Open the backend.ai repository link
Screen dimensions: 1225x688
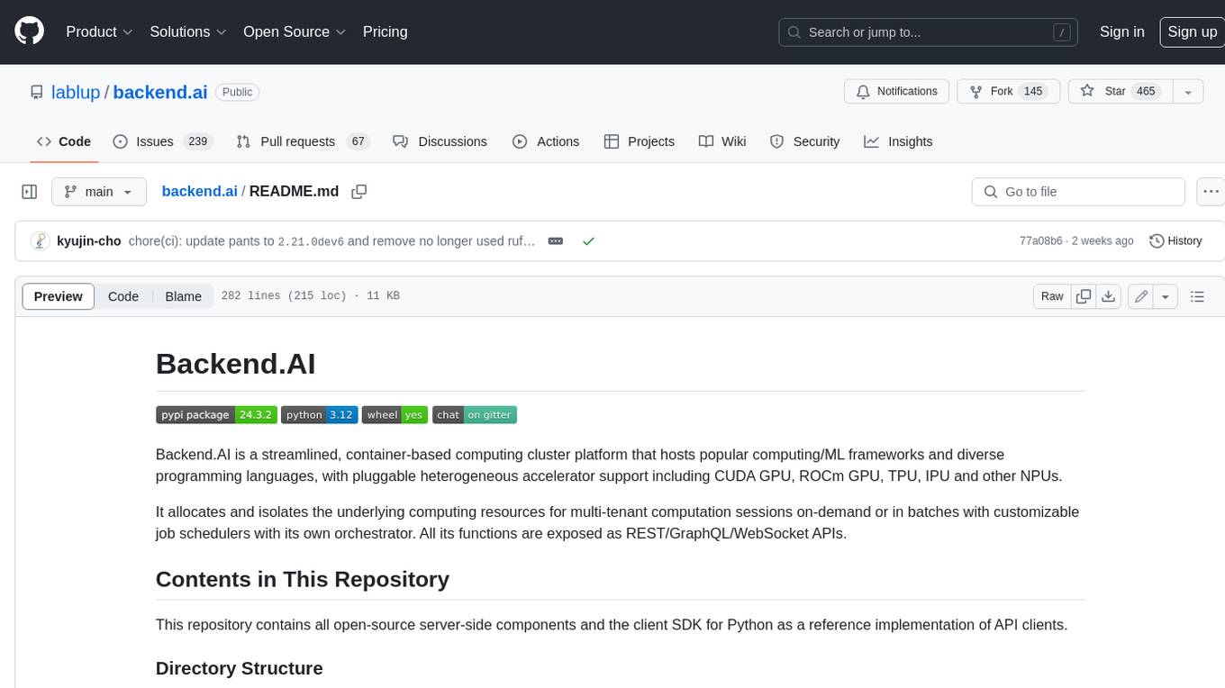coord(160,92)
